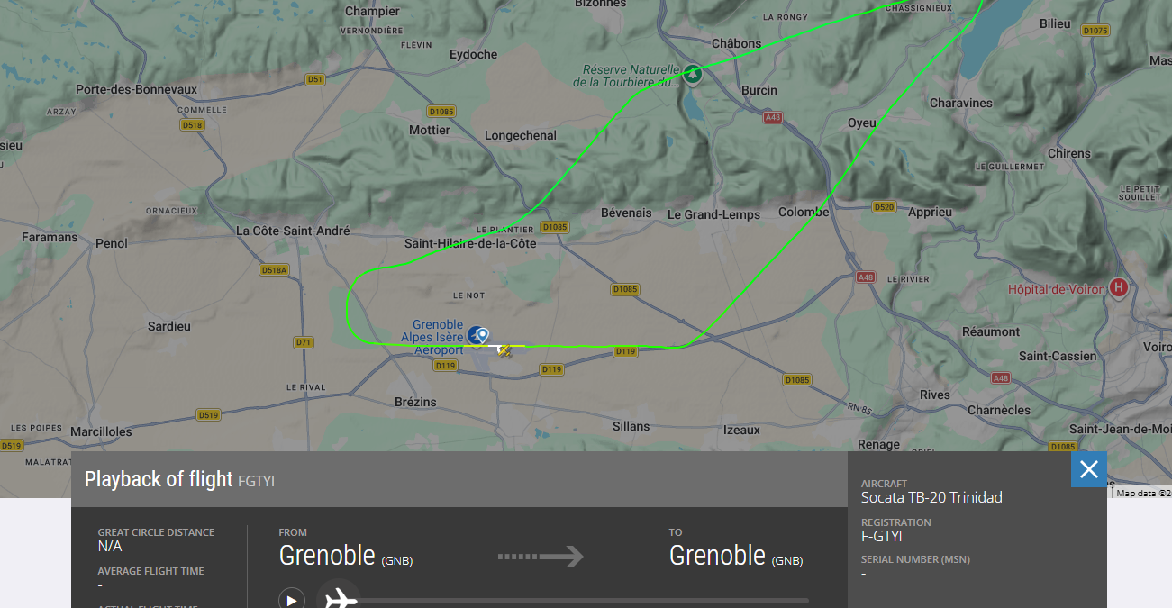Click the Map data attribution text
The height and width of the screenshot is (608, 1172).
click(1142, 493)
